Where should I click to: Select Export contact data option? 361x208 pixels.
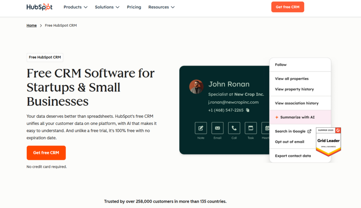tap(293, 156)
